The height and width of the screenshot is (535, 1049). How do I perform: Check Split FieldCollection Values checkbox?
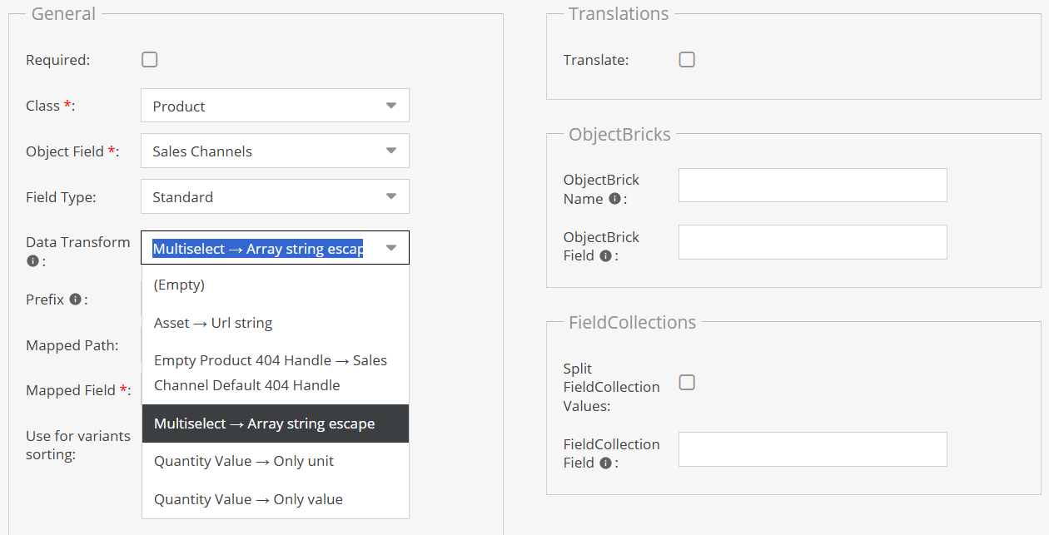(x=687, y=383)
